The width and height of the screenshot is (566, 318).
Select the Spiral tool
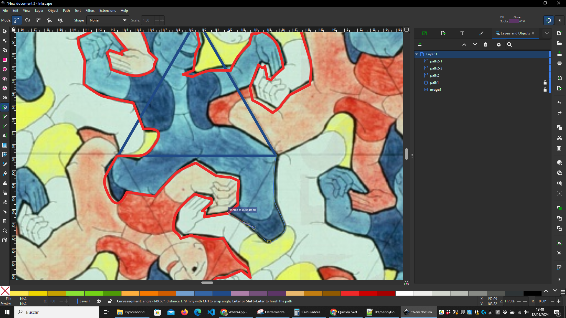click(x=5, y=98)
